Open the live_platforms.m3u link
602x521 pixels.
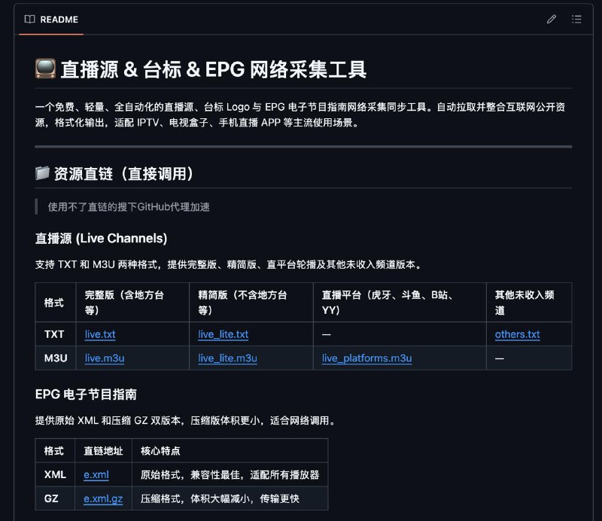point(366,358)
